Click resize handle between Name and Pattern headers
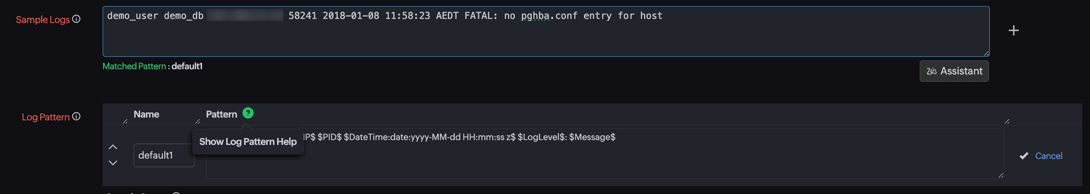1090x194 pixels. [197, 122]
